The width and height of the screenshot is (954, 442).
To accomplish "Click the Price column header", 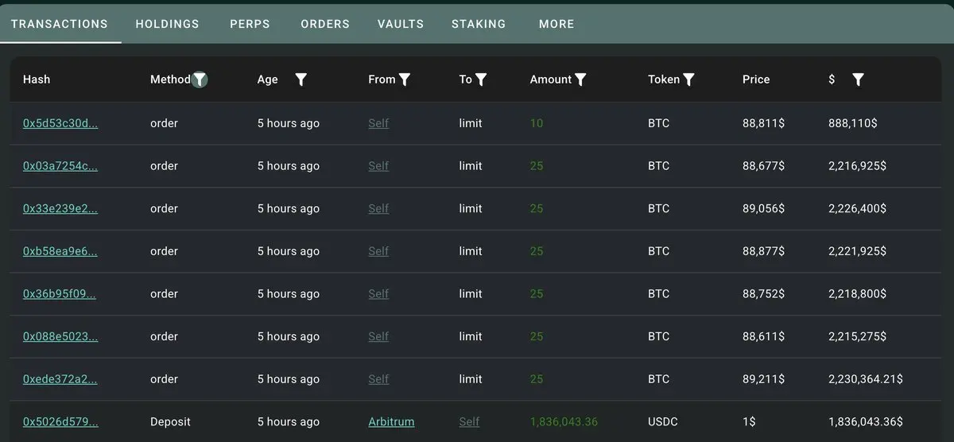I will [756, 79].
